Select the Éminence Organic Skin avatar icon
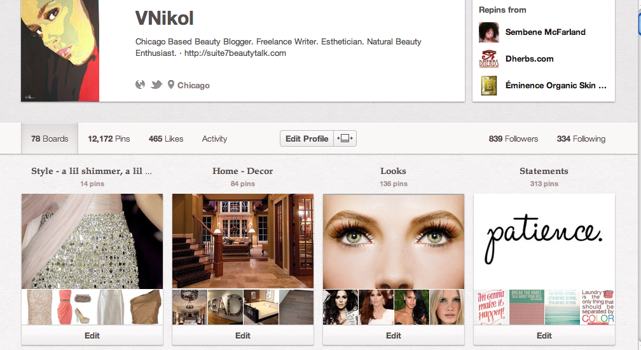Viewport: 641px width, 350px height. click(488, 85)
